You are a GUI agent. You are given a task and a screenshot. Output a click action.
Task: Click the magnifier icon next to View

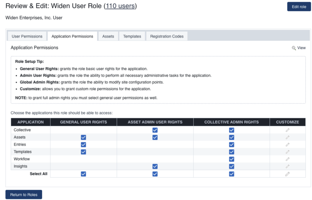click(294, 48)
